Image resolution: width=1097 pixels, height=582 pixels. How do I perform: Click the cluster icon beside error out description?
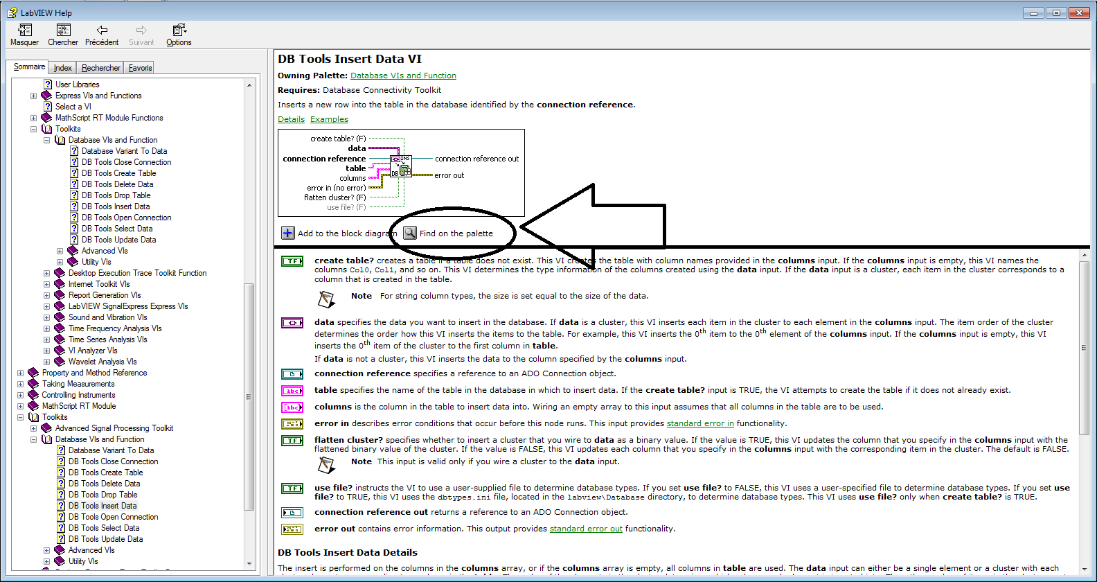(292, 529)
